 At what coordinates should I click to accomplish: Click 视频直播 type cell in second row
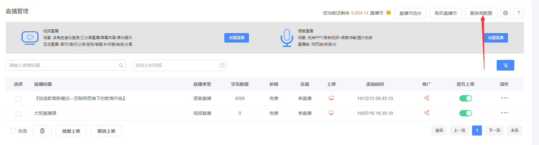[x=202, y=113]
